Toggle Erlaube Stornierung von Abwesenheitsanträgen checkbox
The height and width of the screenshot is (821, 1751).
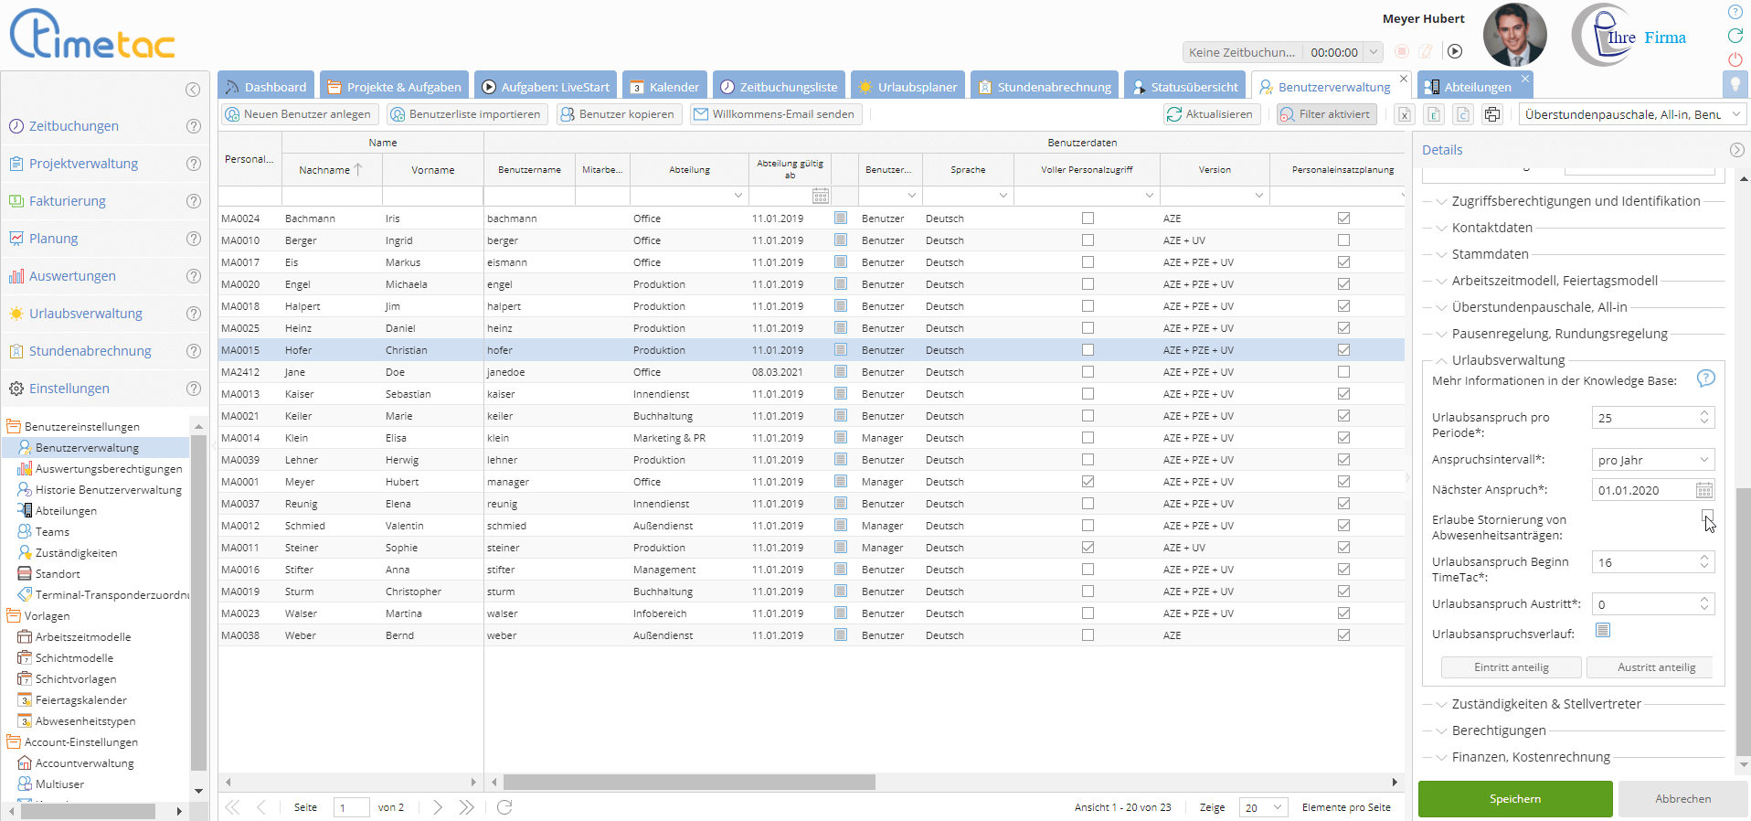click(x=1707, y=517)
